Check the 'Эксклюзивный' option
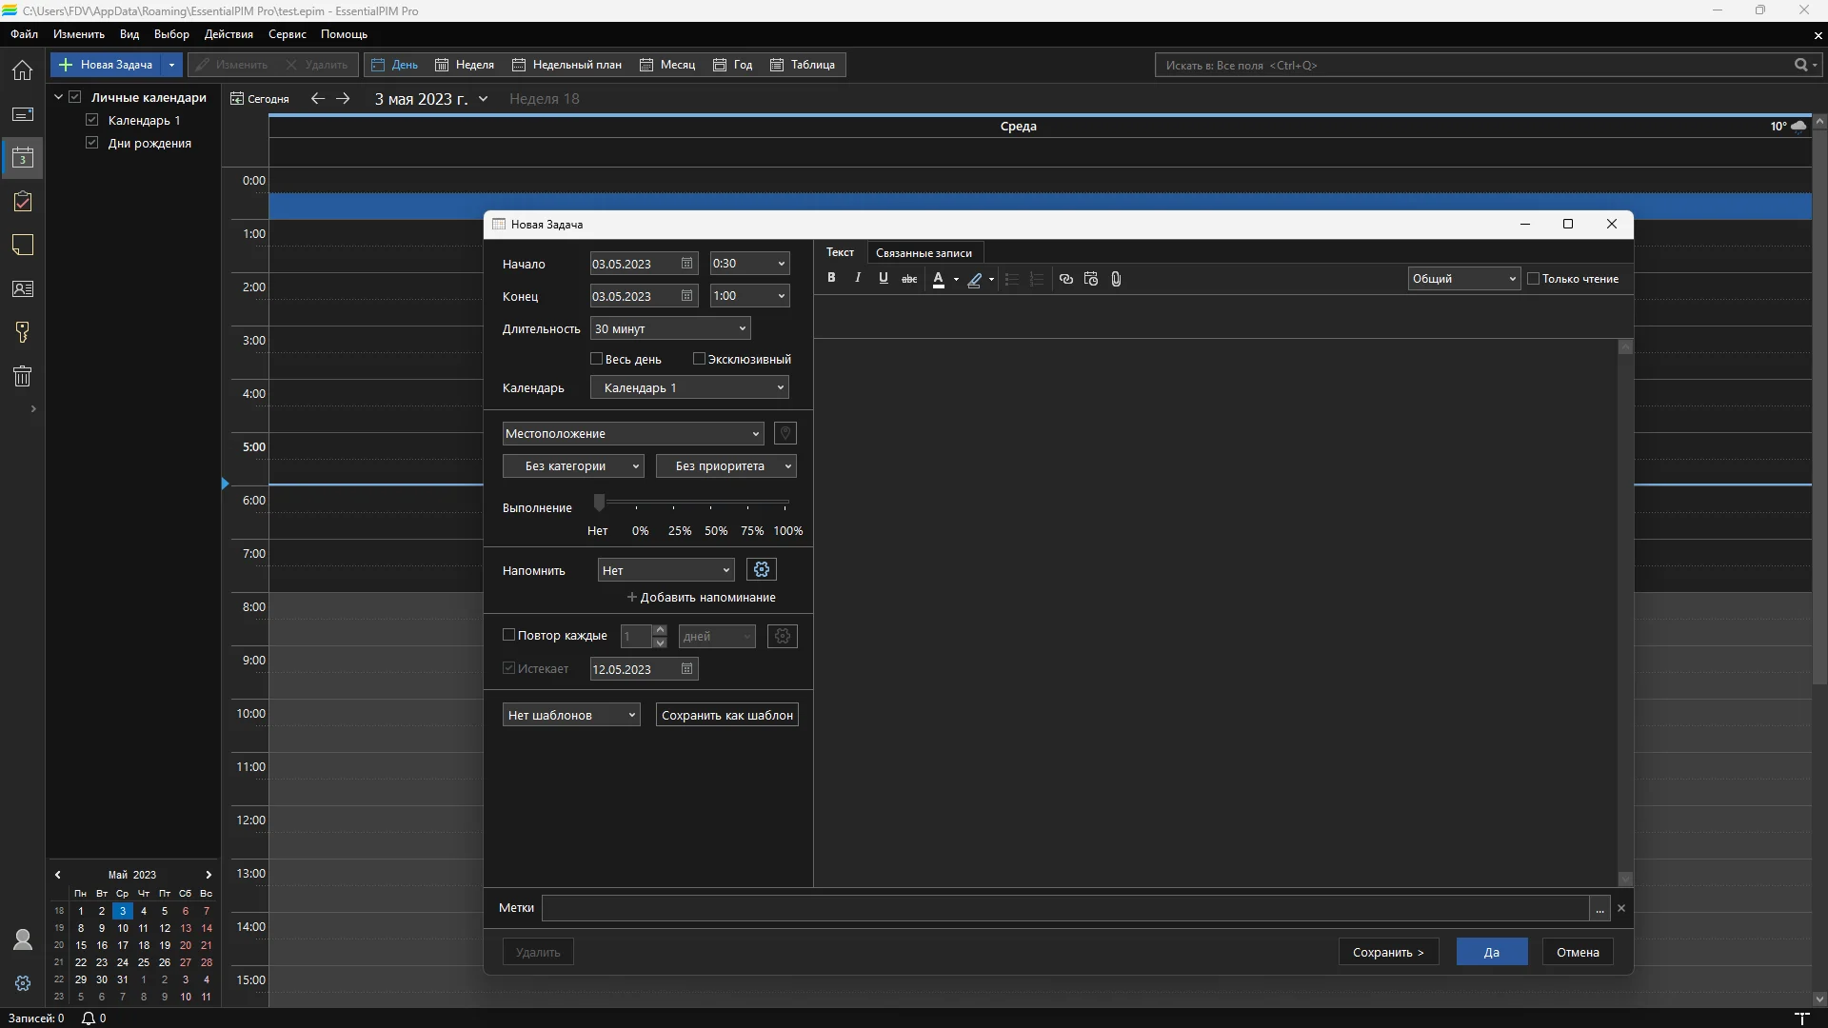 point(699,359)
